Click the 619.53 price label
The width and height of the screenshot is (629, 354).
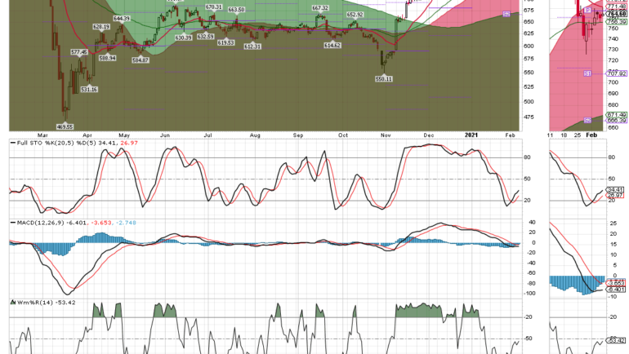(x=225, y=42)
